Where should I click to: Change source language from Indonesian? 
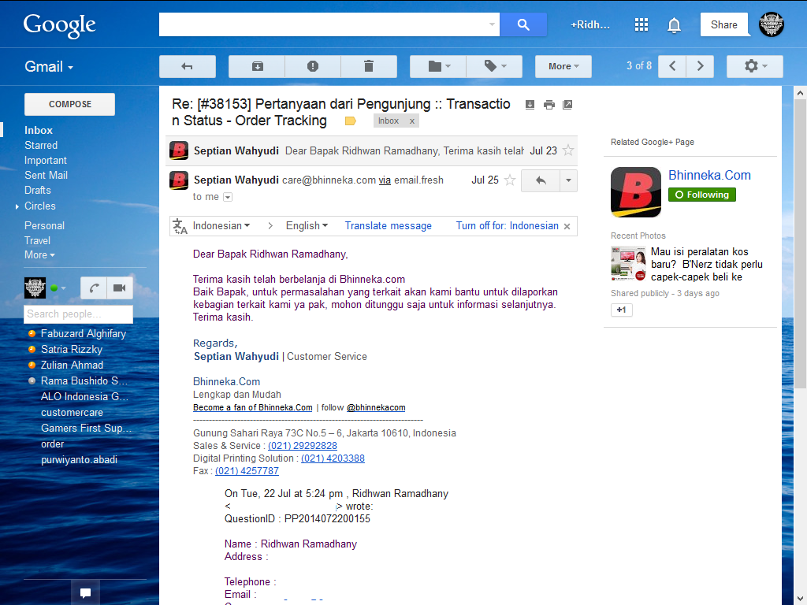pos(221,226)
